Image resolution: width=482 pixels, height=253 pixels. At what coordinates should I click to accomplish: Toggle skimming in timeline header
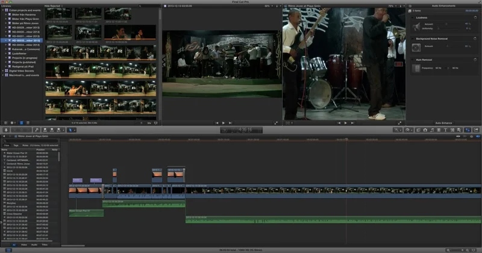coord(459,136)
